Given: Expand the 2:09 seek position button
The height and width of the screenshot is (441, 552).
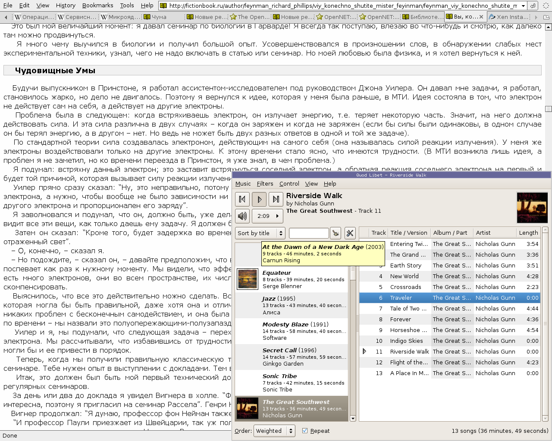Looking at the screenshot, I should tap(267, 216).
